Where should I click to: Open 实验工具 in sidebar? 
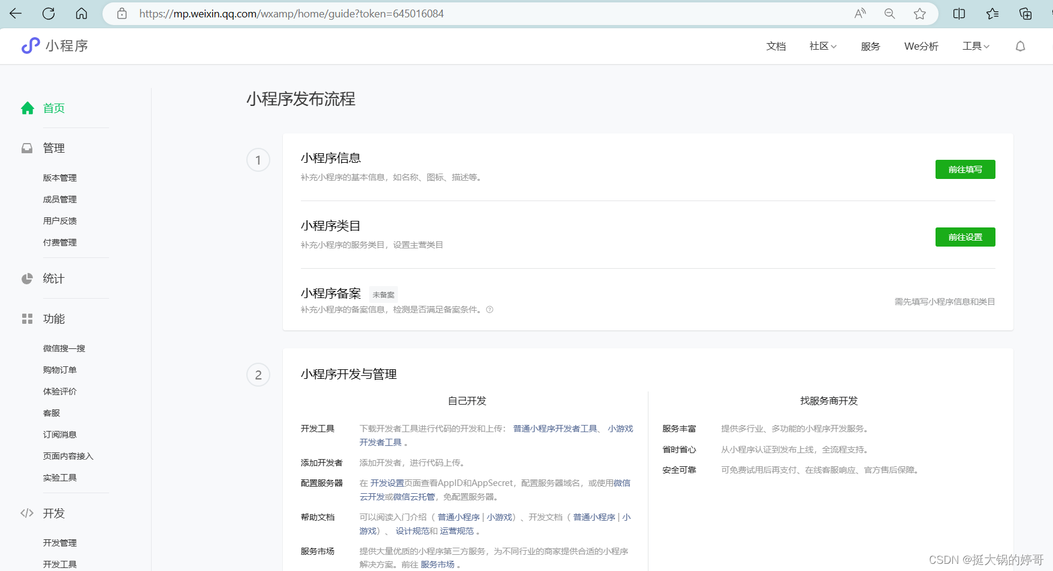(x=60, y=478)
